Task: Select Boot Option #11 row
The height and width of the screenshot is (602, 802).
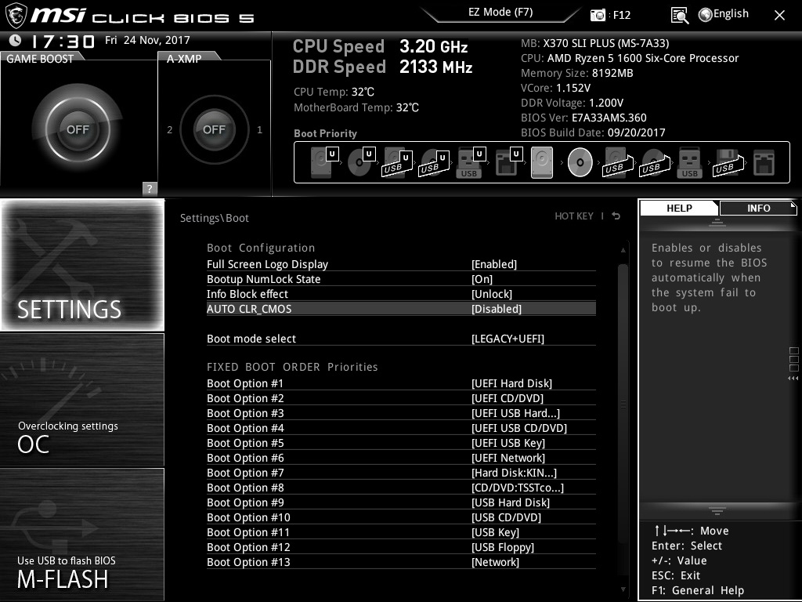Action: tap(401, 532)
